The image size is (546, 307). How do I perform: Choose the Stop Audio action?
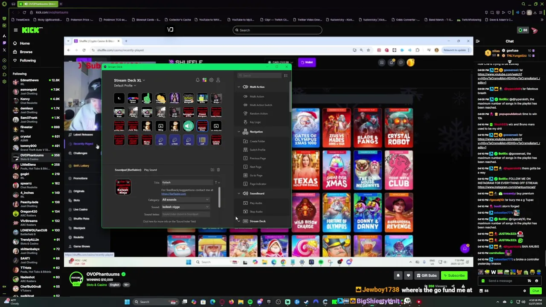pos(256,211)
